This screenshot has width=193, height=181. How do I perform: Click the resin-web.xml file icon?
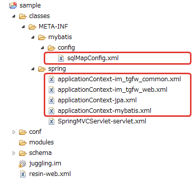pyautogui.click(x=23, y=174)
